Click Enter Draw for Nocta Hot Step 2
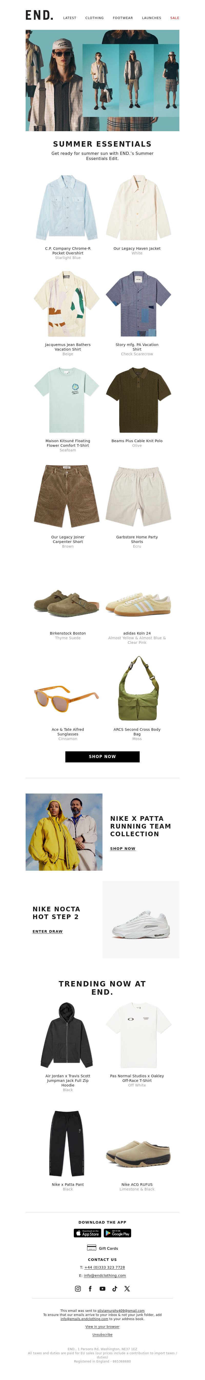205x1380 pixels. tap(47, 931)
